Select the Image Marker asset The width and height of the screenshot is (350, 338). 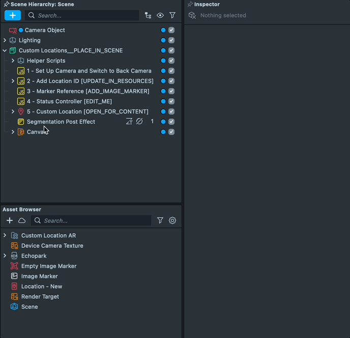pyautogui.click(x=40, y=276)
